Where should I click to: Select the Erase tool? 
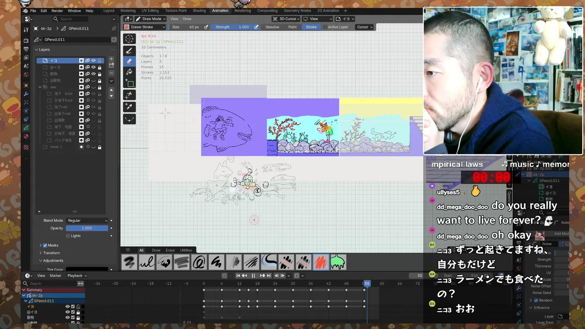point(129,61)
